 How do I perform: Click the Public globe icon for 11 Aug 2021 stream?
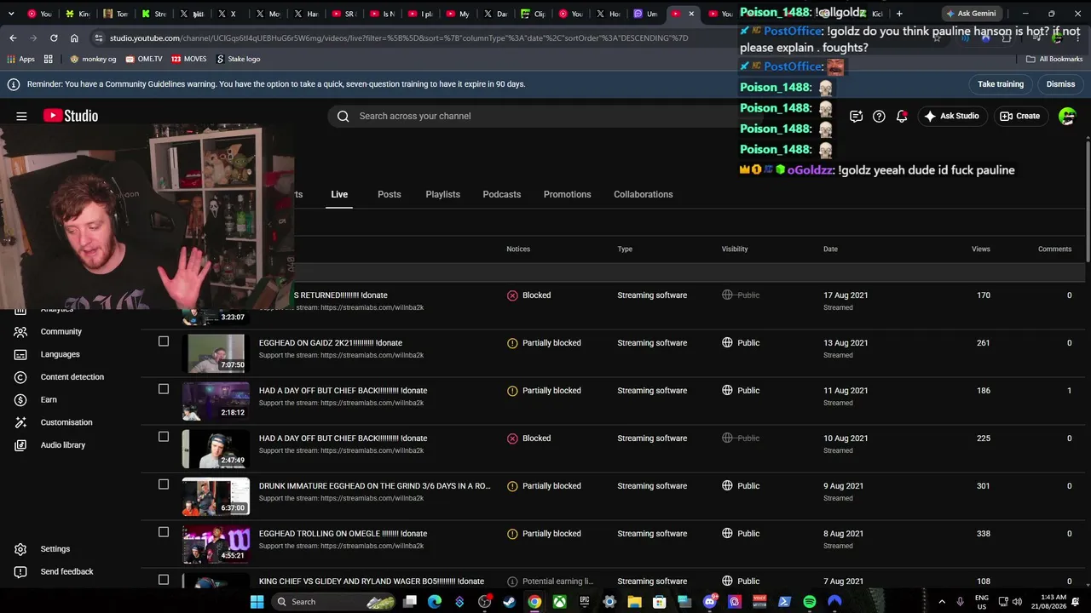727,391
